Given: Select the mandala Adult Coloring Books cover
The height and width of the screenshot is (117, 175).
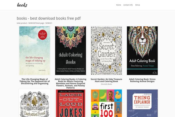Looking at the screenshot, I should (71, 51).
